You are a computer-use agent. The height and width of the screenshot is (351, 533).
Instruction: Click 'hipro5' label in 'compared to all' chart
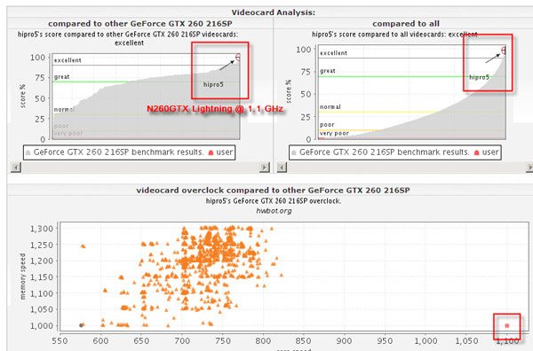[x=480, y=77]
